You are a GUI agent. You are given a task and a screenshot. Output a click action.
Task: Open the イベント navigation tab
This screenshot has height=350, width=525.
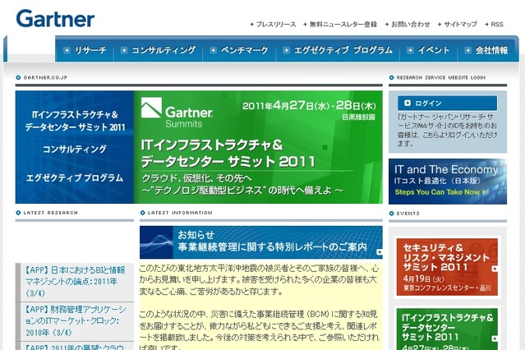(x=428, y=50)
